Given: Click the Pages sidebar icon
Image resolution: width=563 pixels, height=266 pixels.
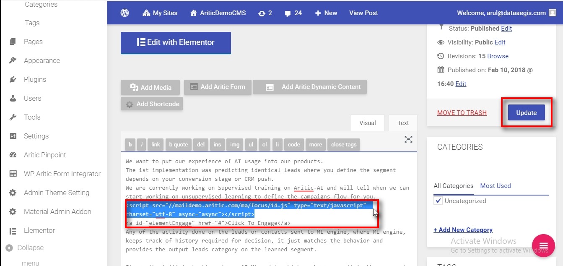Looking at the screenshot, I should click(13, 42).
